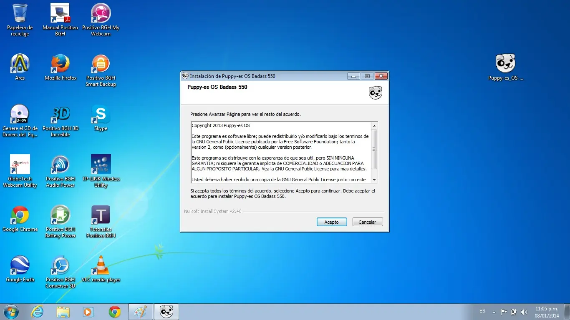This screenshot has height=320, width=570.
Task: Open the Action Center flag tray icon
Action: point(504,312)
